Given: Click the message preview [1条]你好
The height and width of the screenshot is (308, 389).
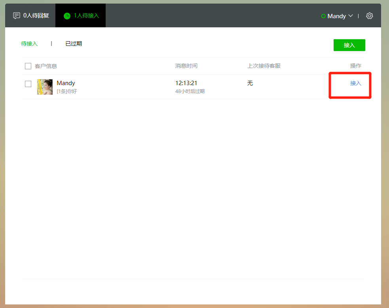Looking at the screenshot, I should tap(67, 91).
